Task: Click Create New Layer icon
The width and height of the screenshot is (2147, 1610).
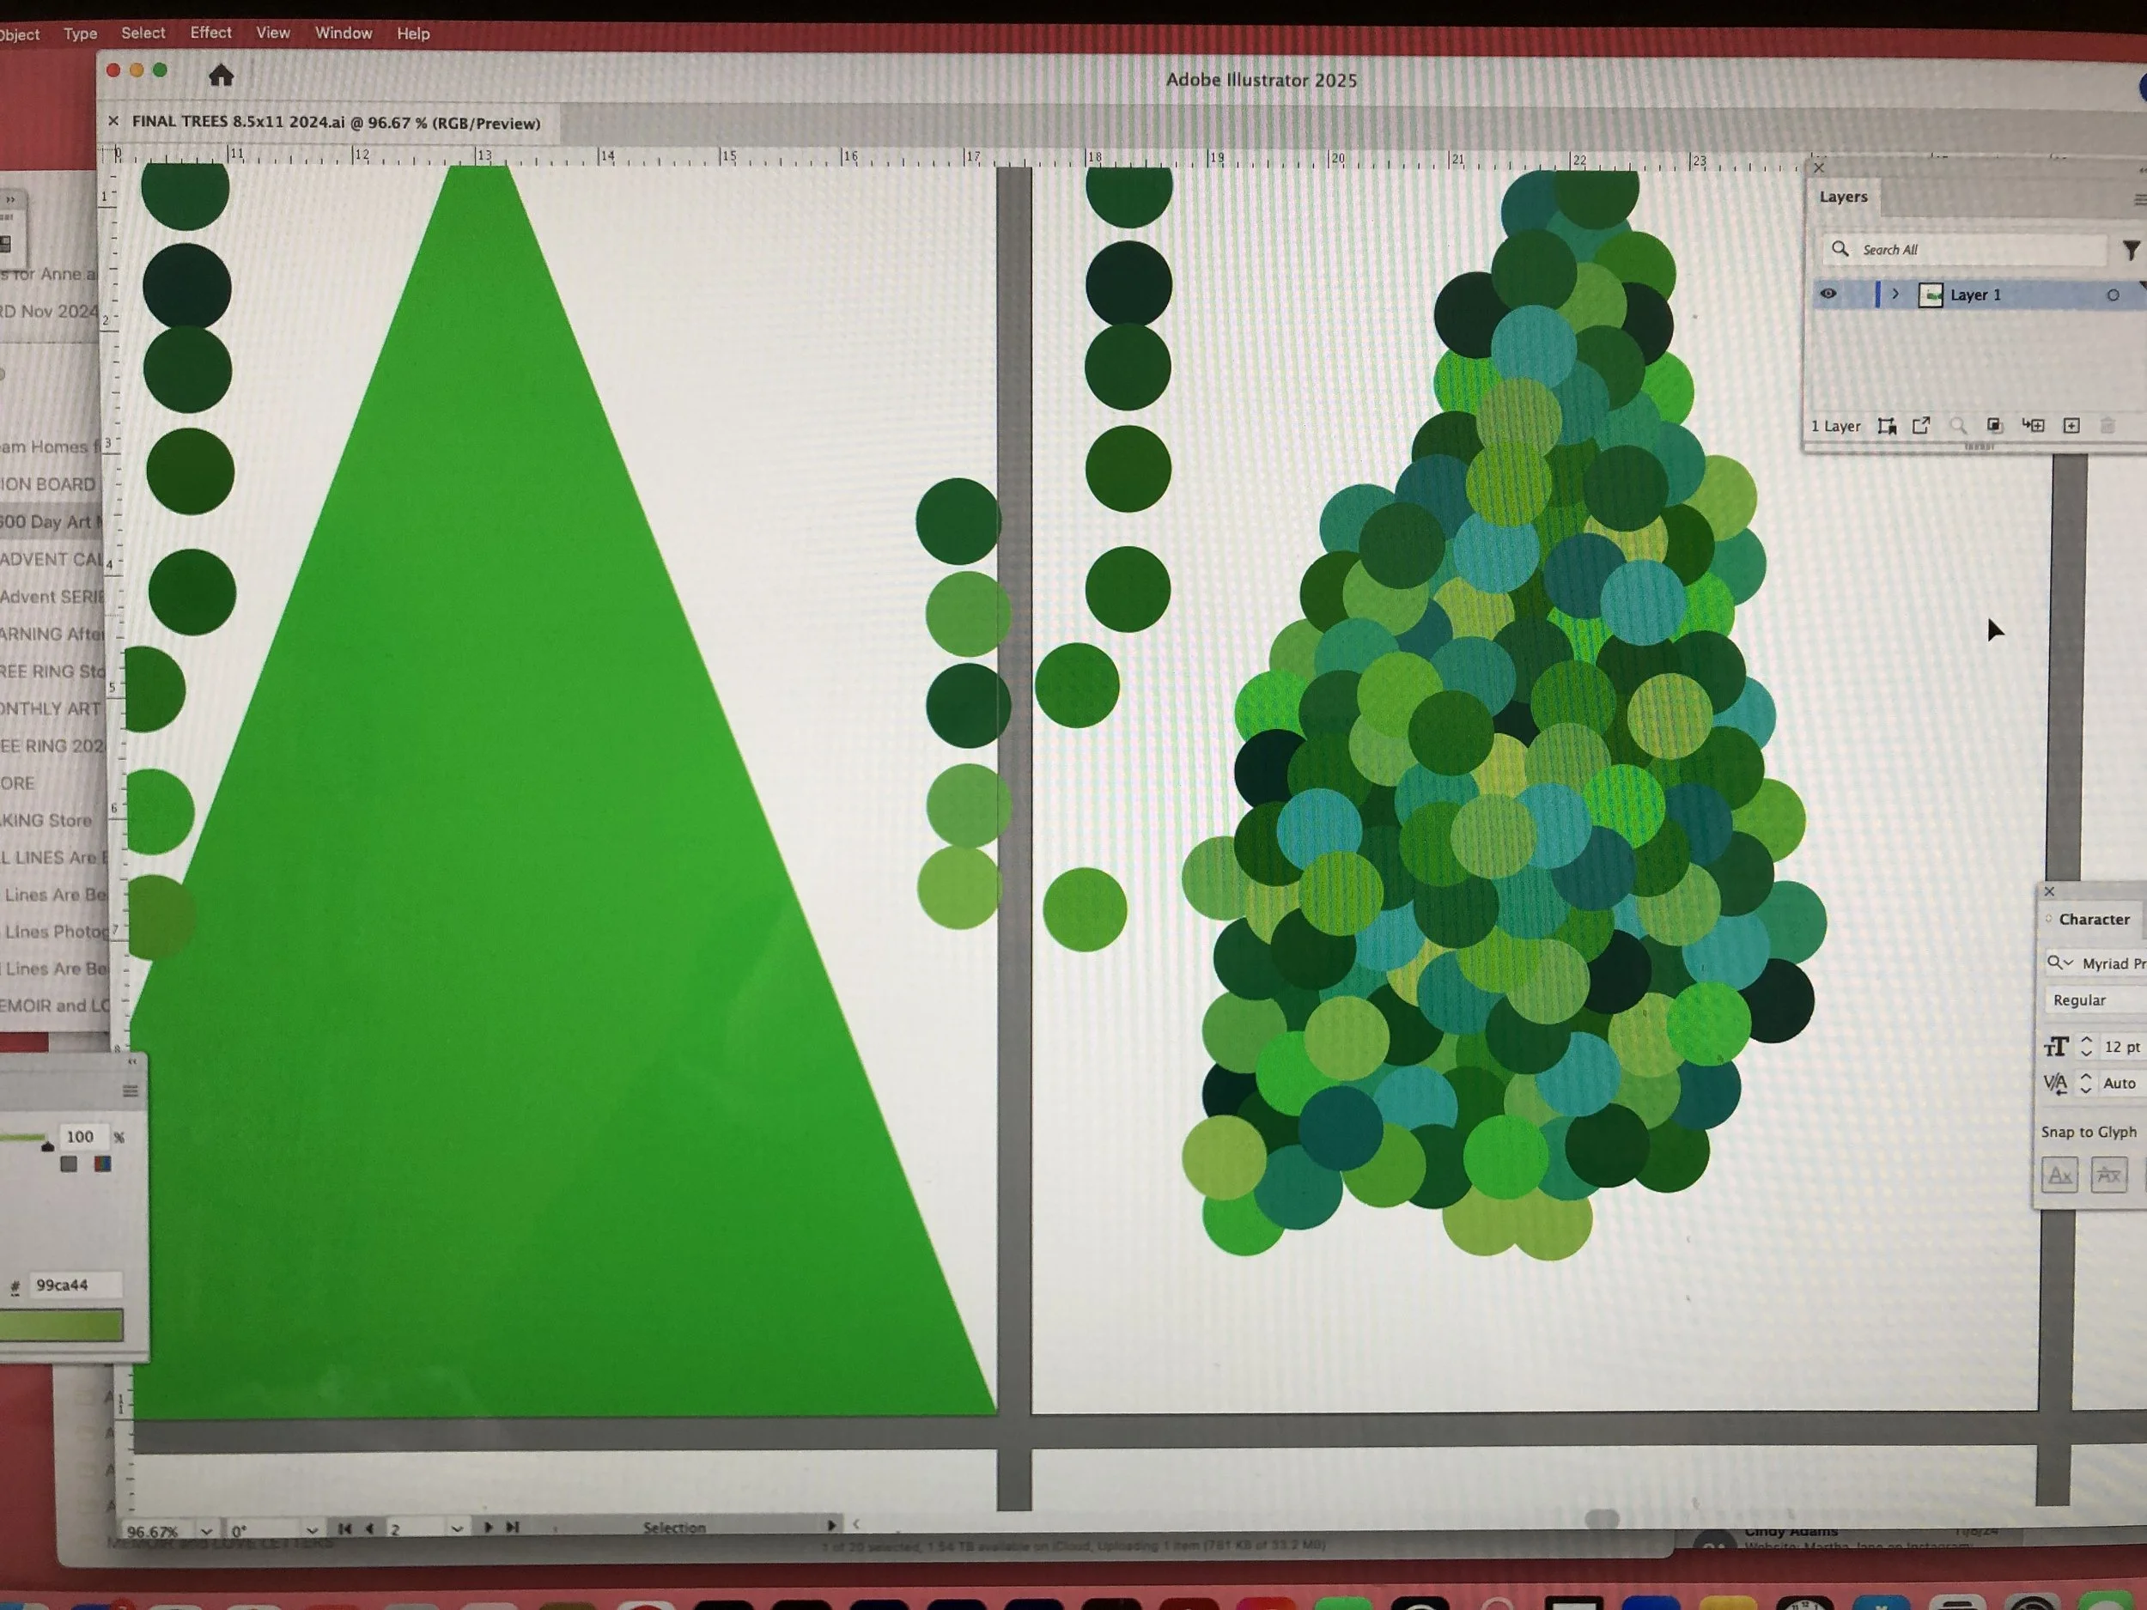Action: click(2071, 426)
